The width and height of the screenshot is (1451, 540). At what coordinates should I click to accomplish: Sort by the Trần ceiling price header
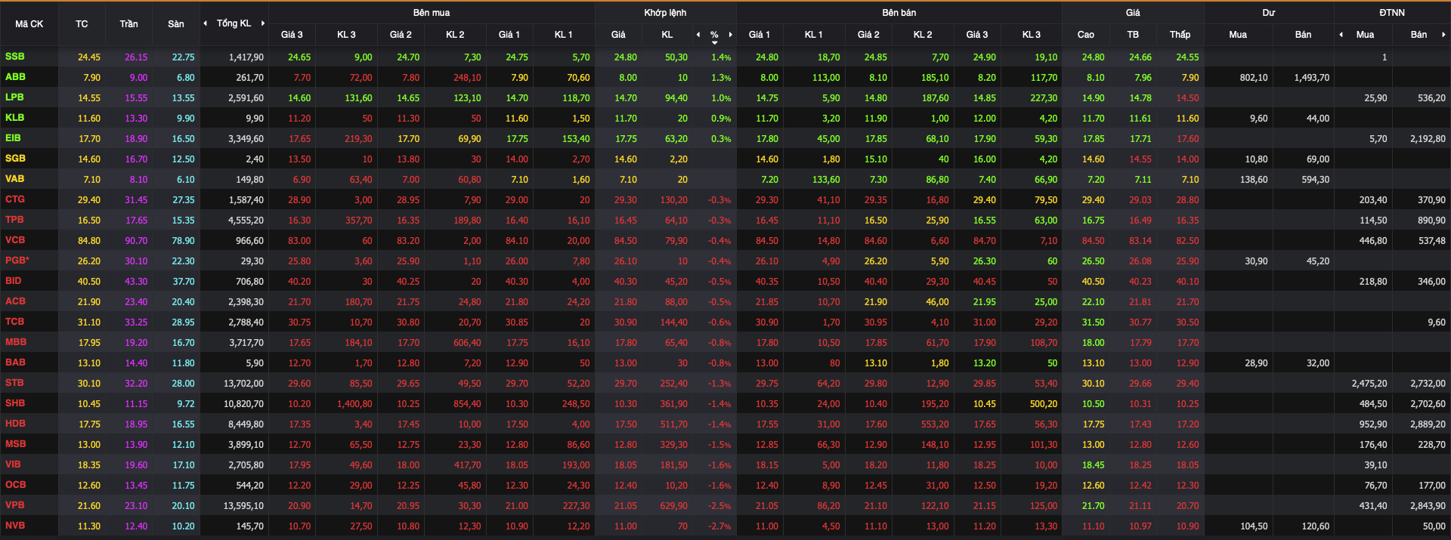point(128,24)
